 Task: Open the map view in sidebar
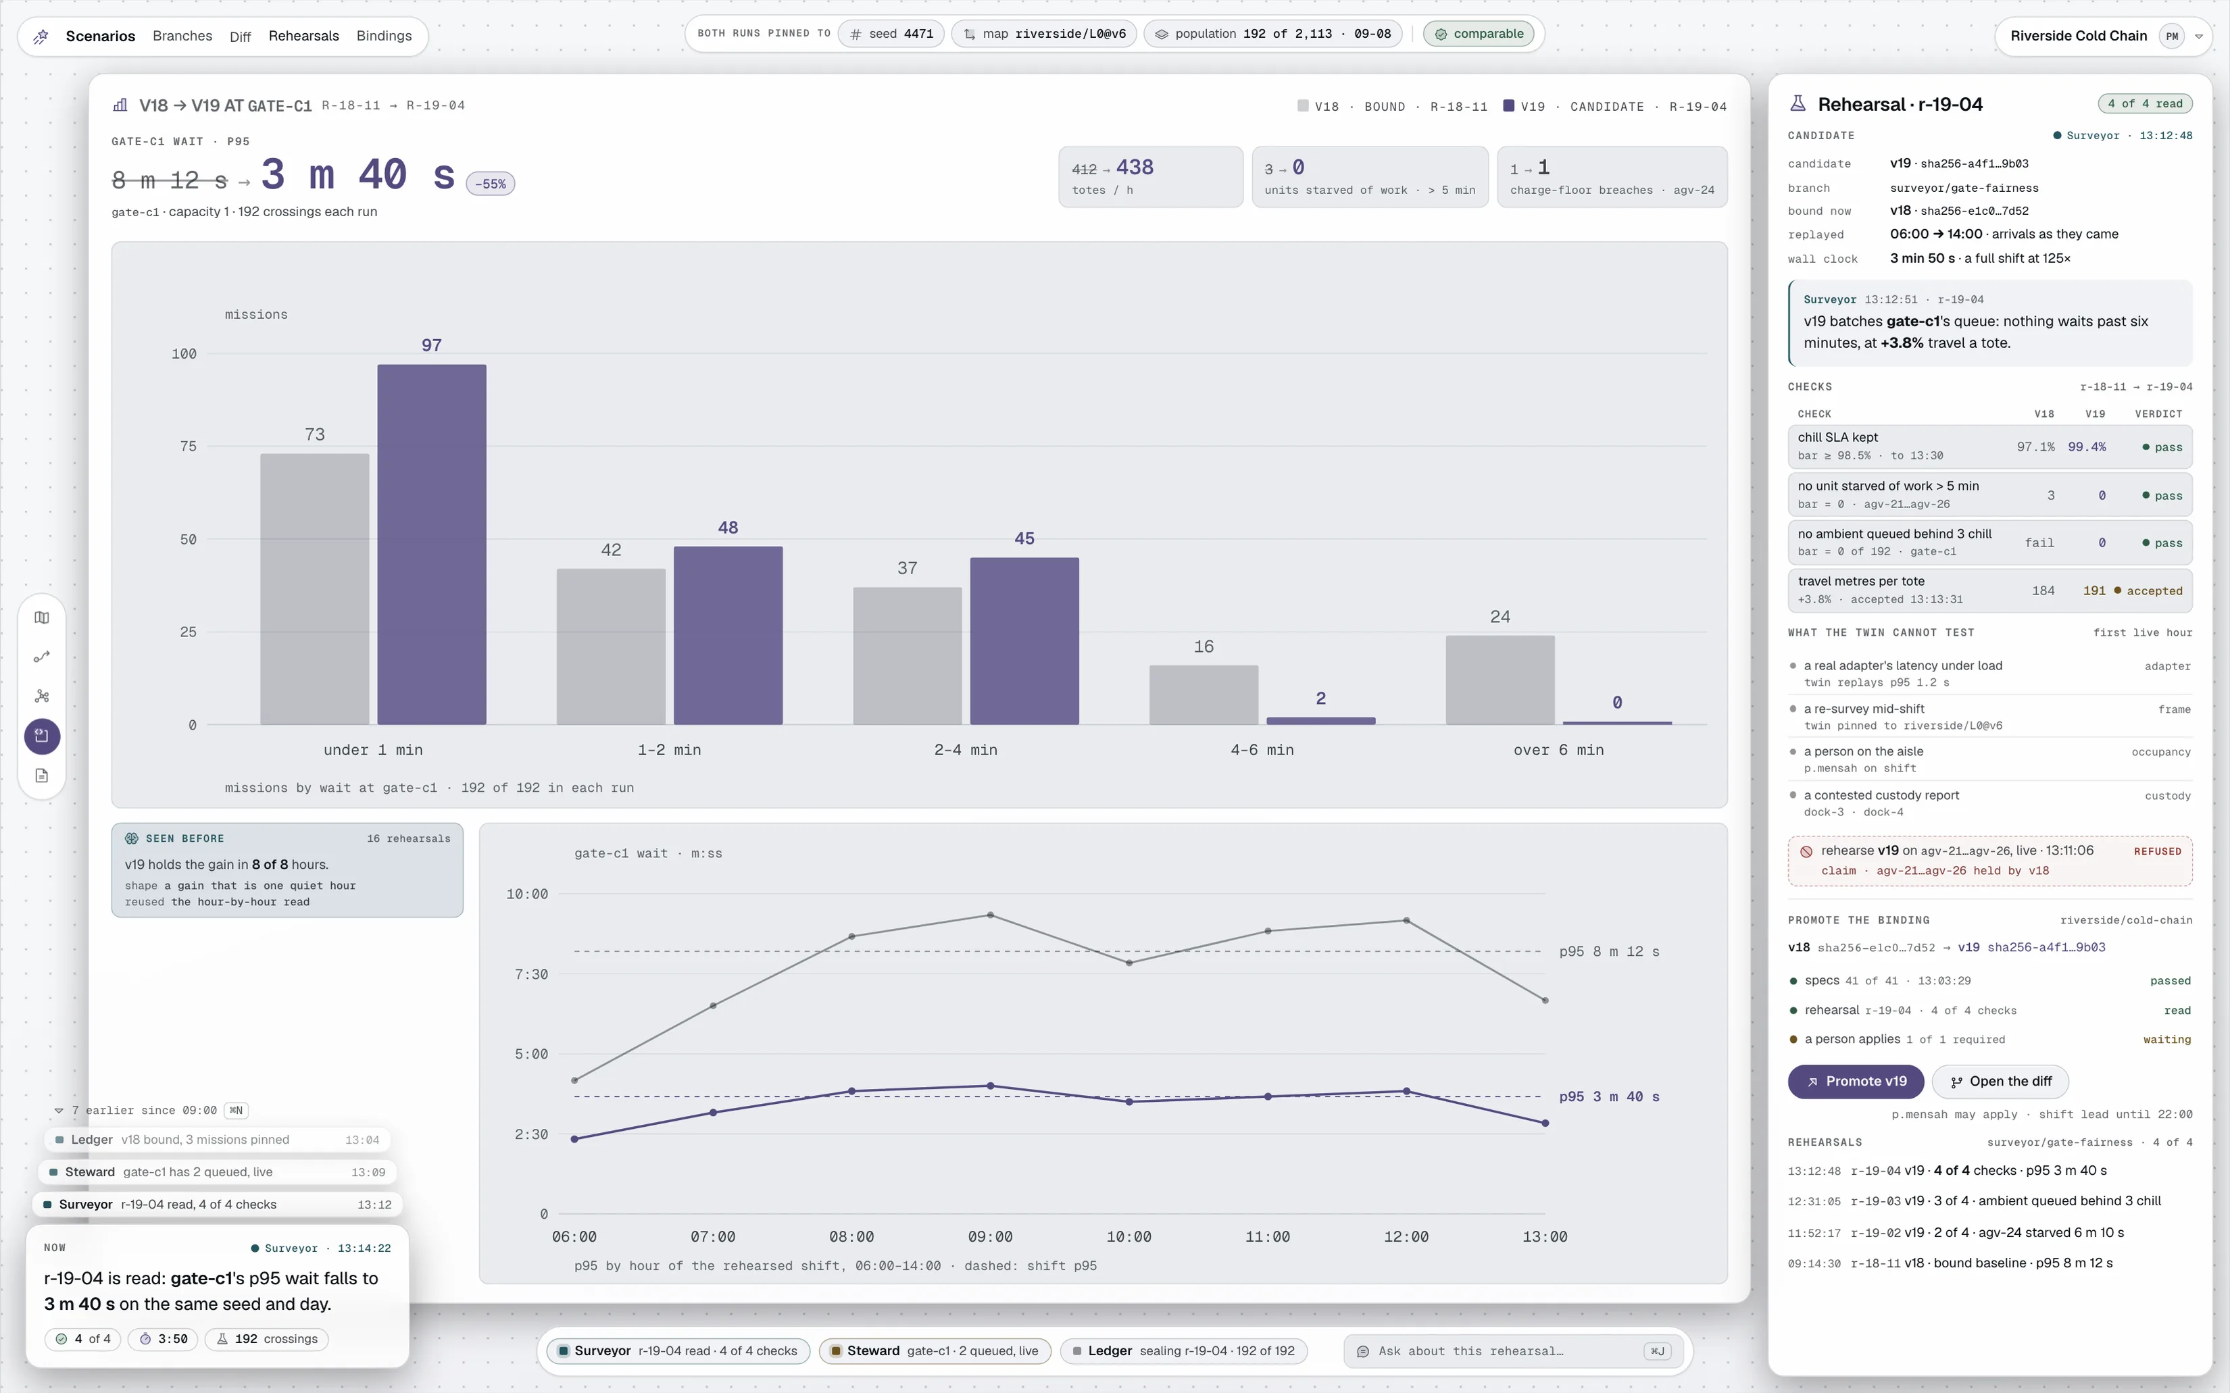point(41,618)
